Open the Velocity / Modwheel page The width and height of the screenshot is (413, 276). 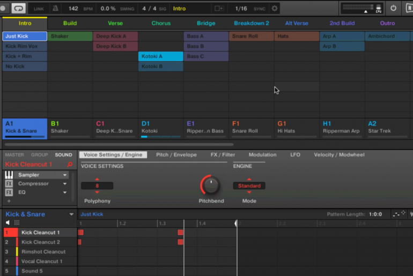pyautogui.click(x=339, y=155)
